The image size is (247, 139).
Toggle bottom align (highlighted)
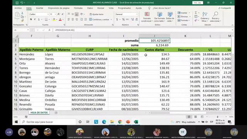pyautogui.click(x=76, y=14)
